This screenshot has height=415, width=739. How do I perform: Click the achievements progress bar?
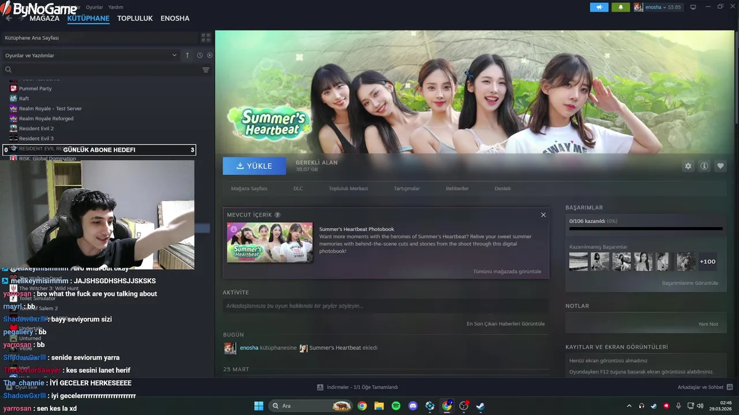(x=646, y=229)
